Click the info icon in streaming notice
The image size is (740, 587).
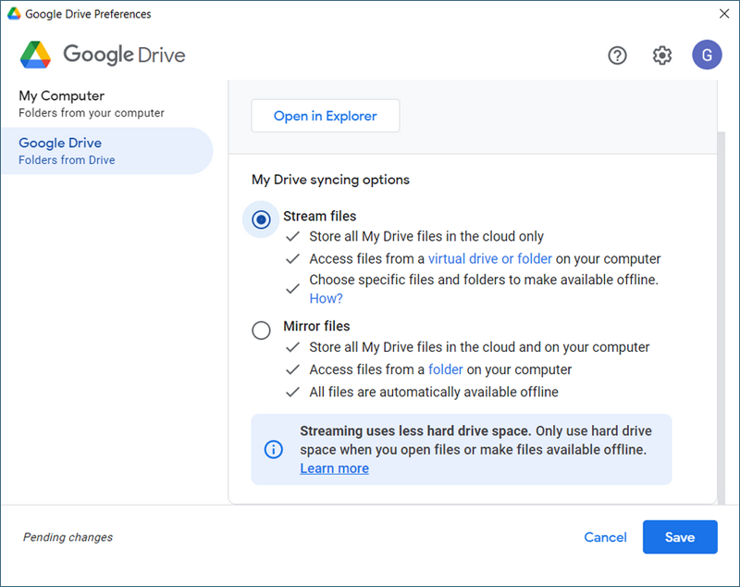(273, 449)
